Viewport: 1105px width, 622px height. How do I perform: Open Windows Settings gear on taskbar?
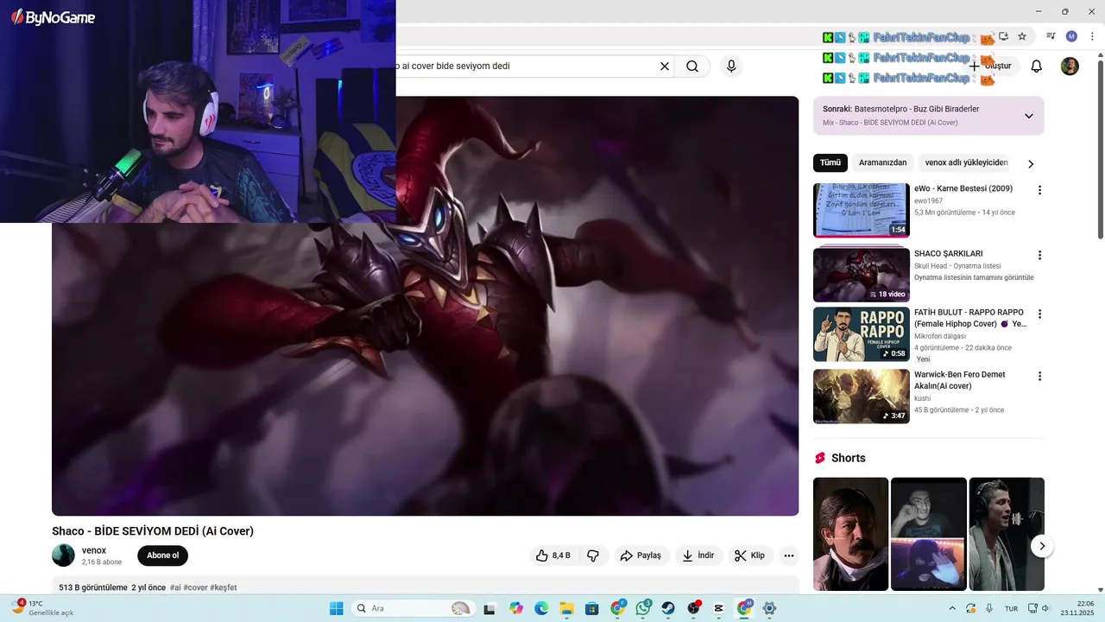coord(769,608)
